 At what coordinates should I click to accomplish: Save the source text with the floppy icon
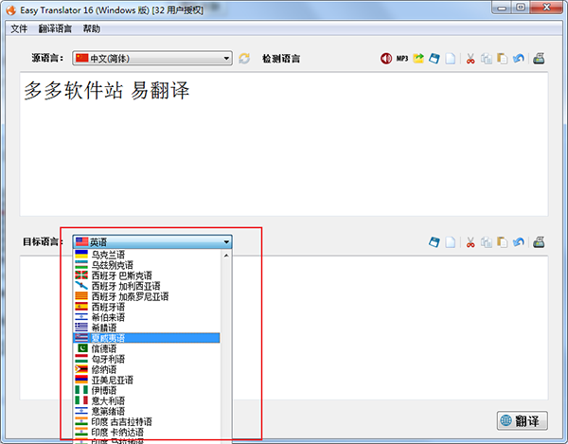coord(435,59)
